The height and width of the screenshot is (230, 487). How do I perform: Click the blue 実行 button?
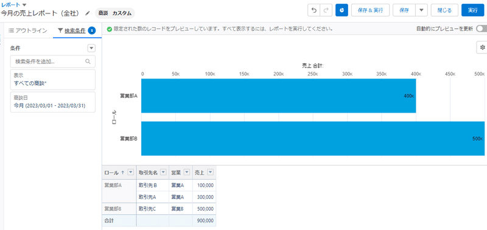coord(473,10)
